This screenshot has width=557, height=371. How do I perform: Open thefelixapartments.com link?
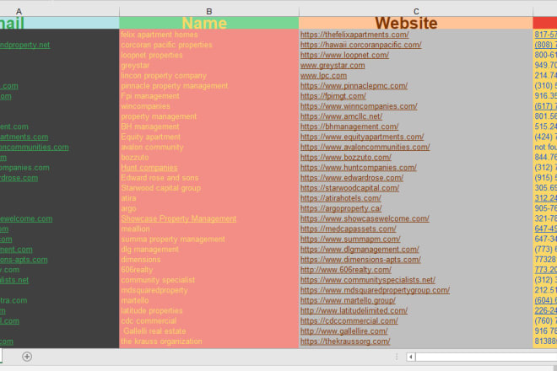point(354,35)
